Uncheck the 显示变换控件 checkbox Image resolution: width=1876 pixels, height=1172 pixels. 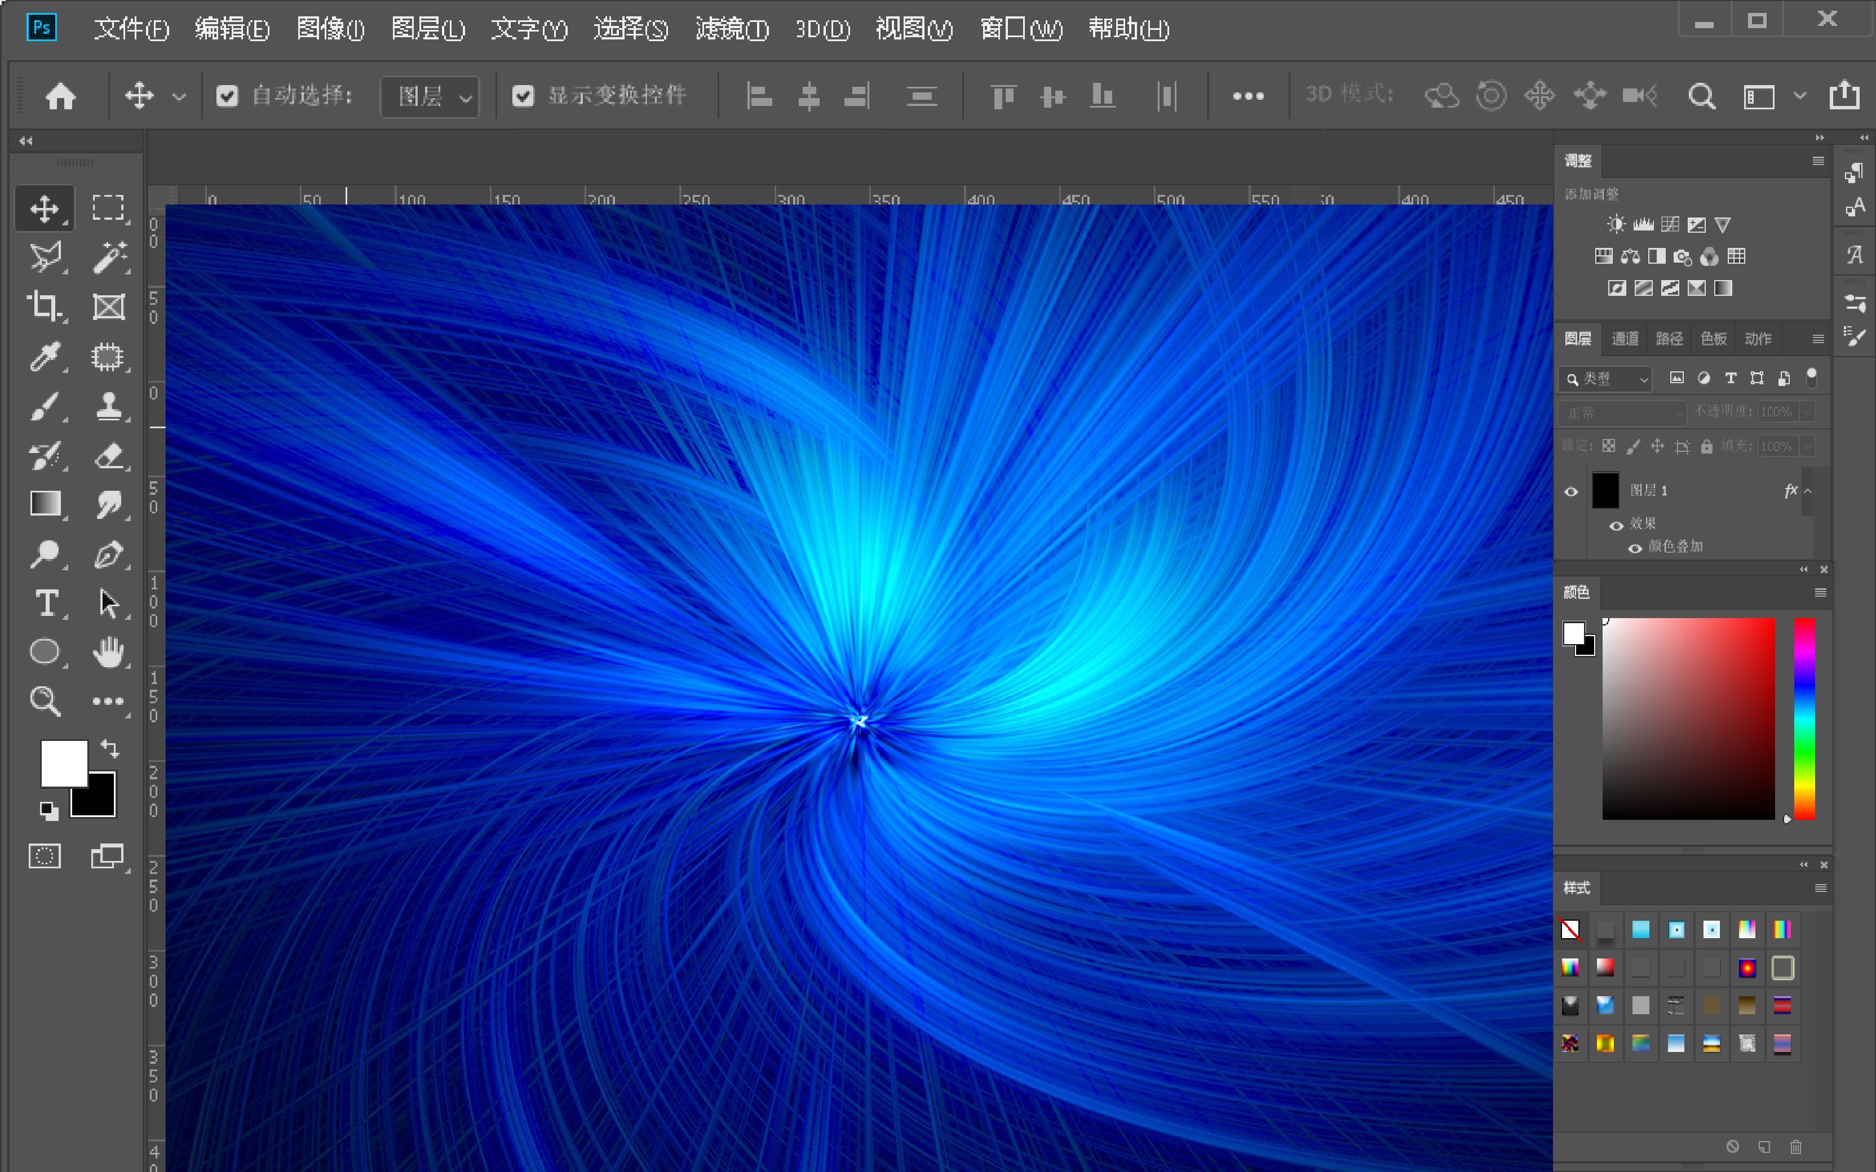coord(523,96)
